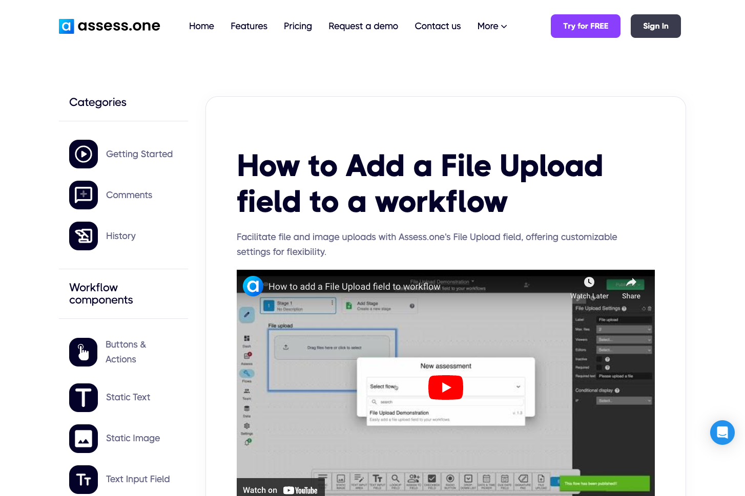Click Features in the navigation menu

pyautogui.click(x=249, y=26)
